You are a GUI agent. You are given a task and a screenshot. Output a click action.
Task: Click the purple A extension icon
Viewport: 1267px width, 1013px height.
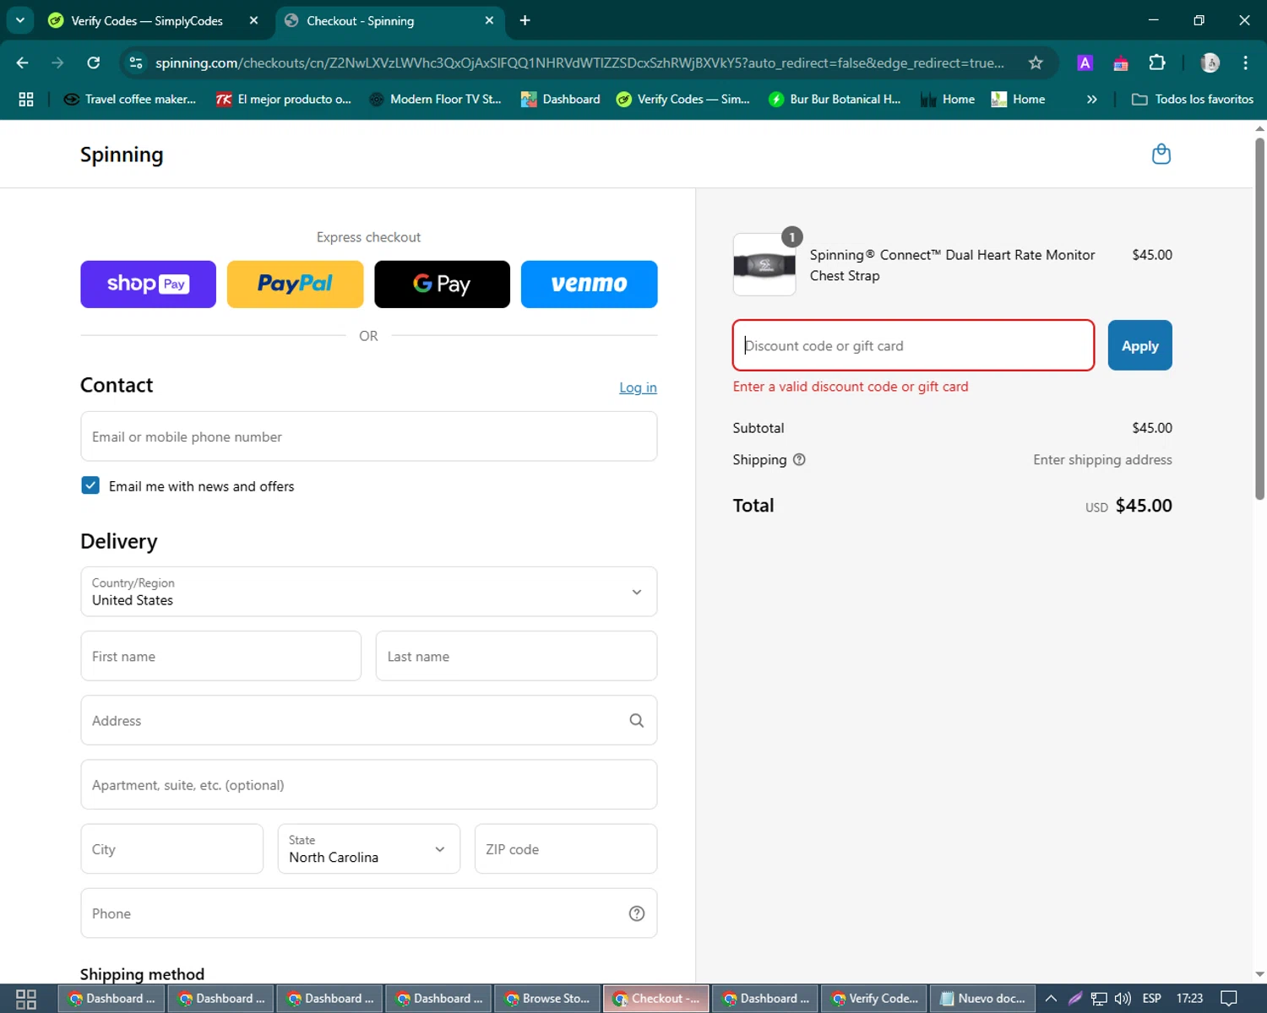coord(1085,62)
